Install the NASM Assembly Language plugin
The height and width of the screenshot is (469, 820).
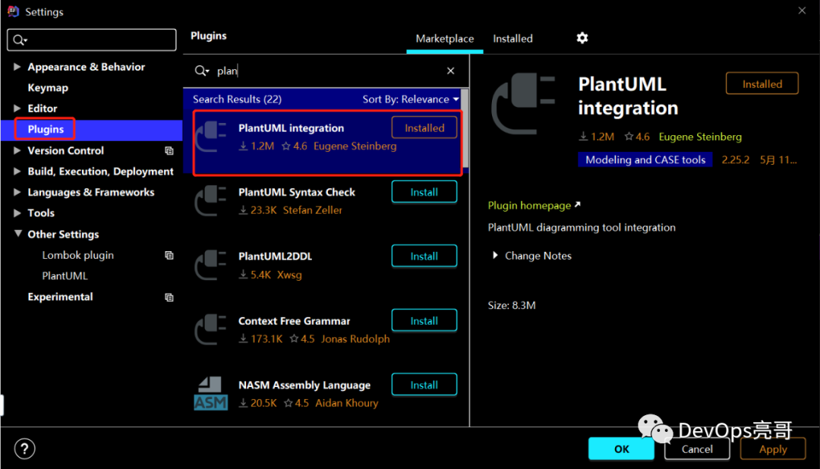[x=424, y=385]
